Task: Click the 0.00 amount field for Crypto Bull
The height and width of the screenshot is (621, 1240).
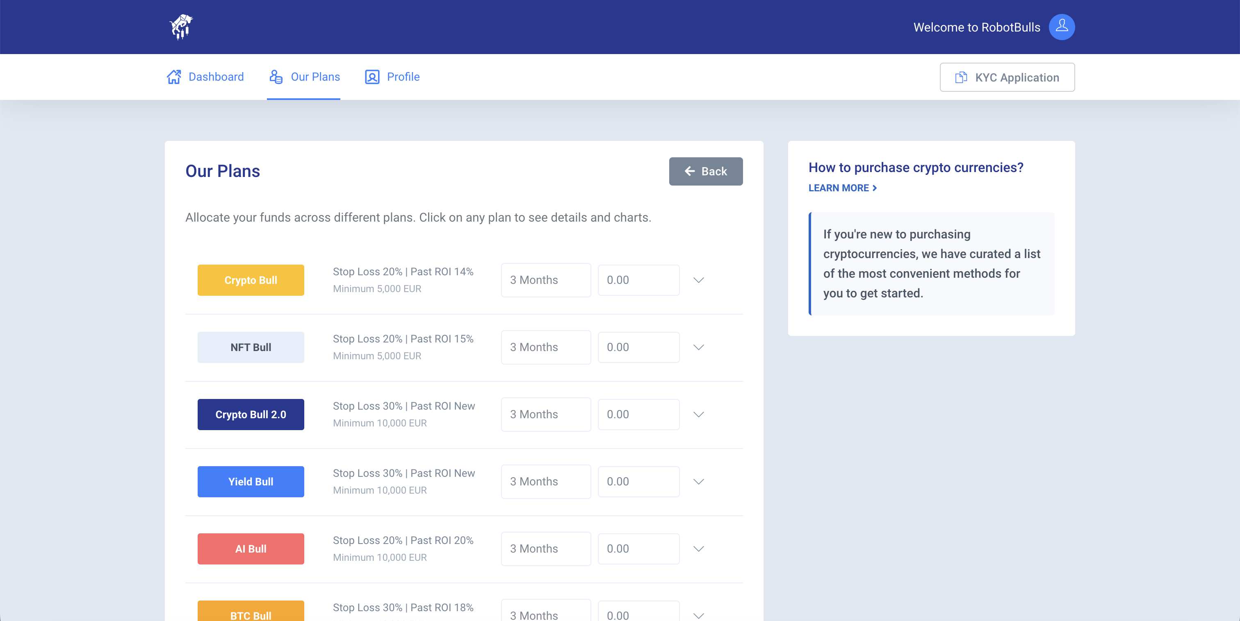Action: (x=638, y=280)
